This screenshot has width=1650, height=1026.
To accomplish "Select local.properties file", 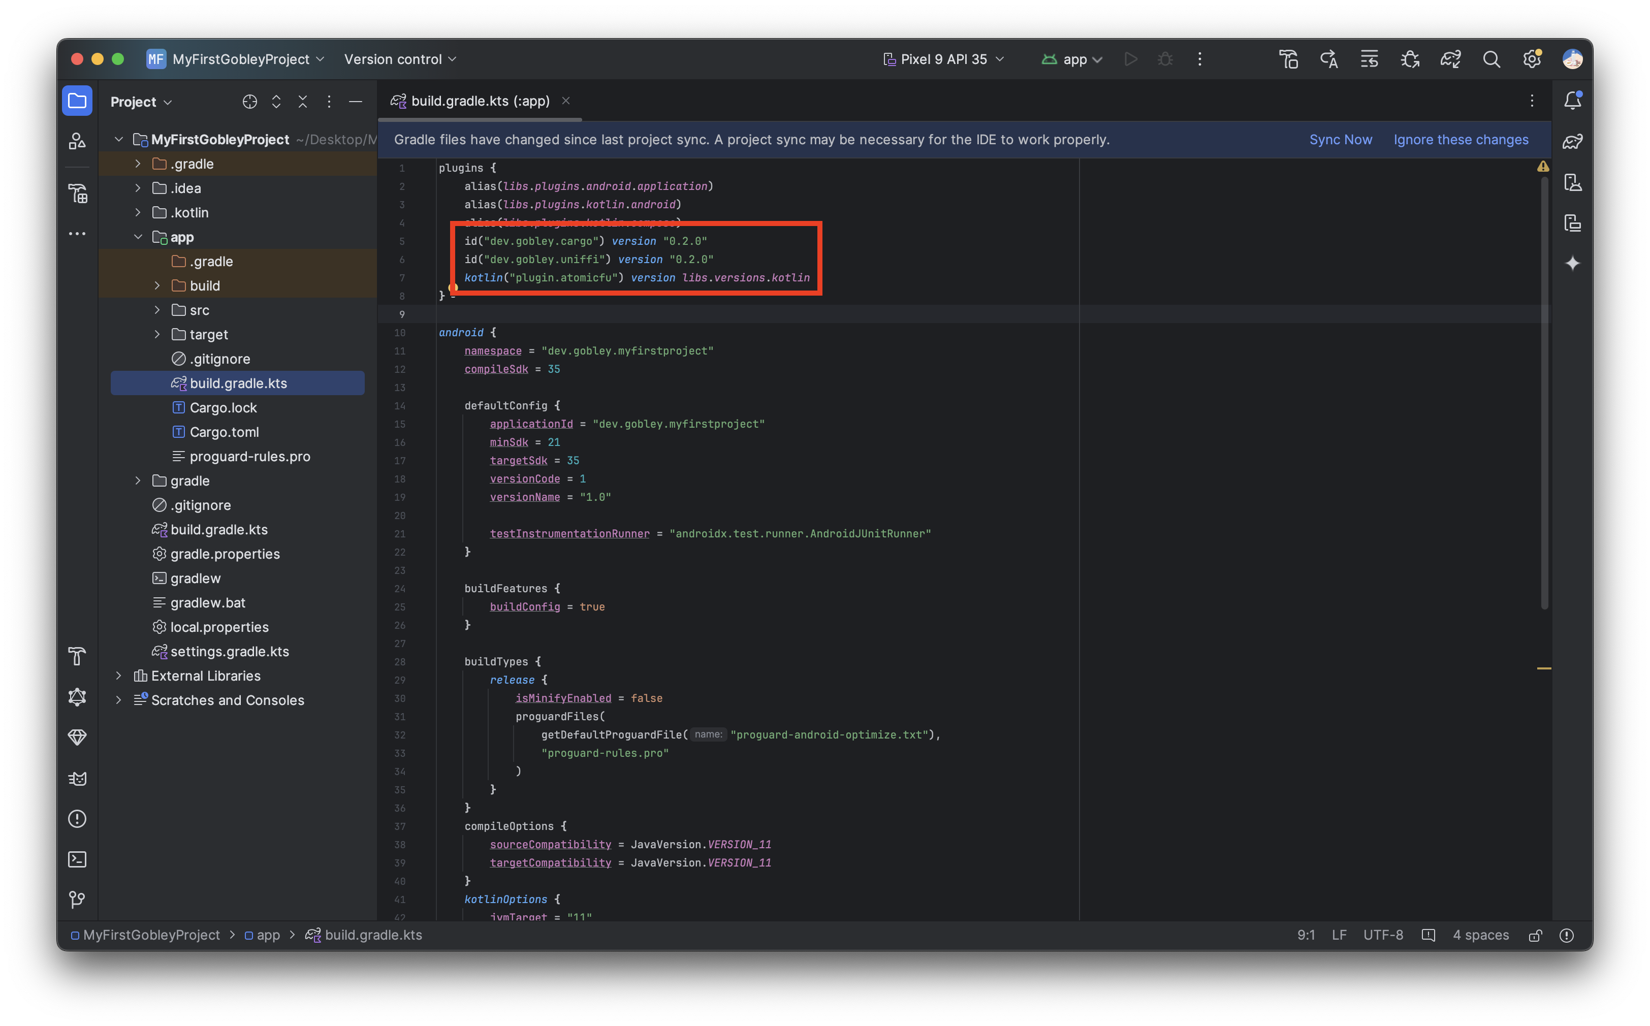I will click(x=219, y=627).
